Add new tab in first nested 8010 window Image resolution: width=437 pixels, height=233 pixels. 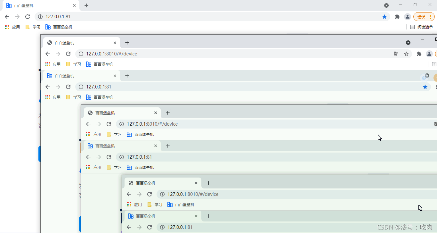pyautogui.click(x=127, y=43)
